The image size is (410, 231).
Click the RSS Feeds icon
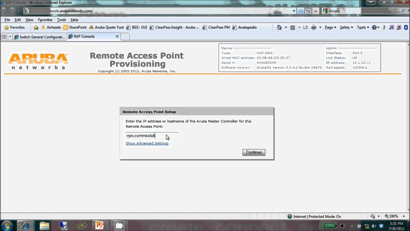pos(292,28)
